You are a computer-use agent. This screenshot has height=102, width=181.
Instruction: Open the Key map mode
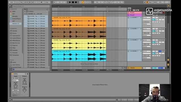click(x=150, y=2)
